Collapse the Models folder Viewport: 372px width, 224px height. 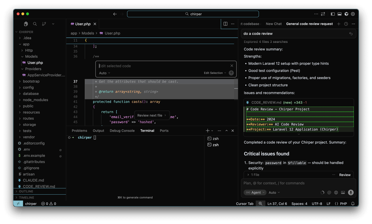point(31,56)
